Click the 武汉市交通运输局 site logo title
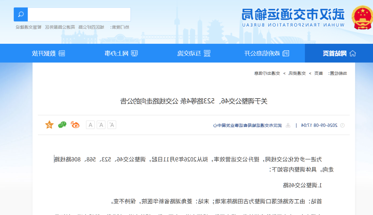This screenshot has width=373, height=215. pyautogui.click(x=293, y=14)
